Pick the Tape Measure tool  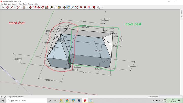[52, 7]
